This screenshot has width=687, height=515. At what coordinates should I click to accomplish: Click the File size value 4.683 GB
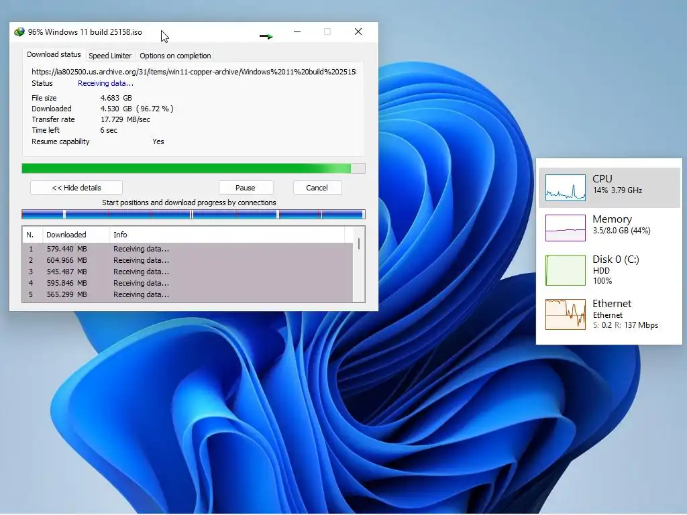tap(116, 98)
